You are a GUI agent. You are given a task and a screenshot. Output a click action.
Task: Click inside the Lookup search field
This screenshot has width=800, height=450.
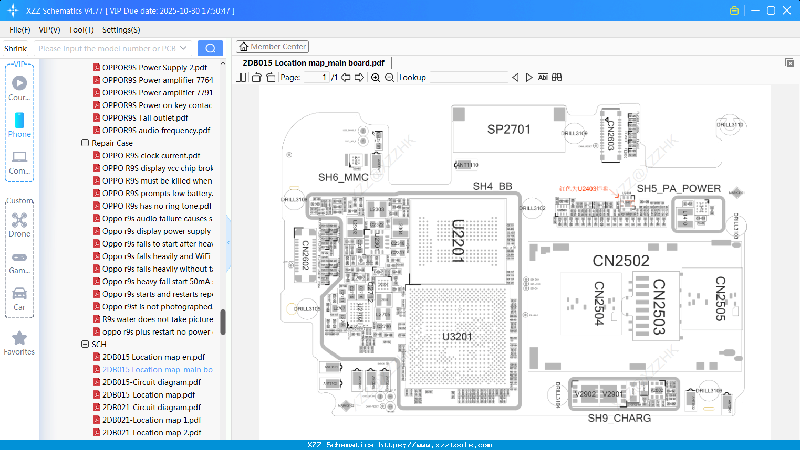[x=469, y=77]
